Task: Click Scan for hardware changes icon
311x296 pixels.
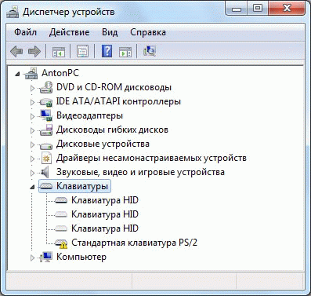Action: click(x=150, y=51)
